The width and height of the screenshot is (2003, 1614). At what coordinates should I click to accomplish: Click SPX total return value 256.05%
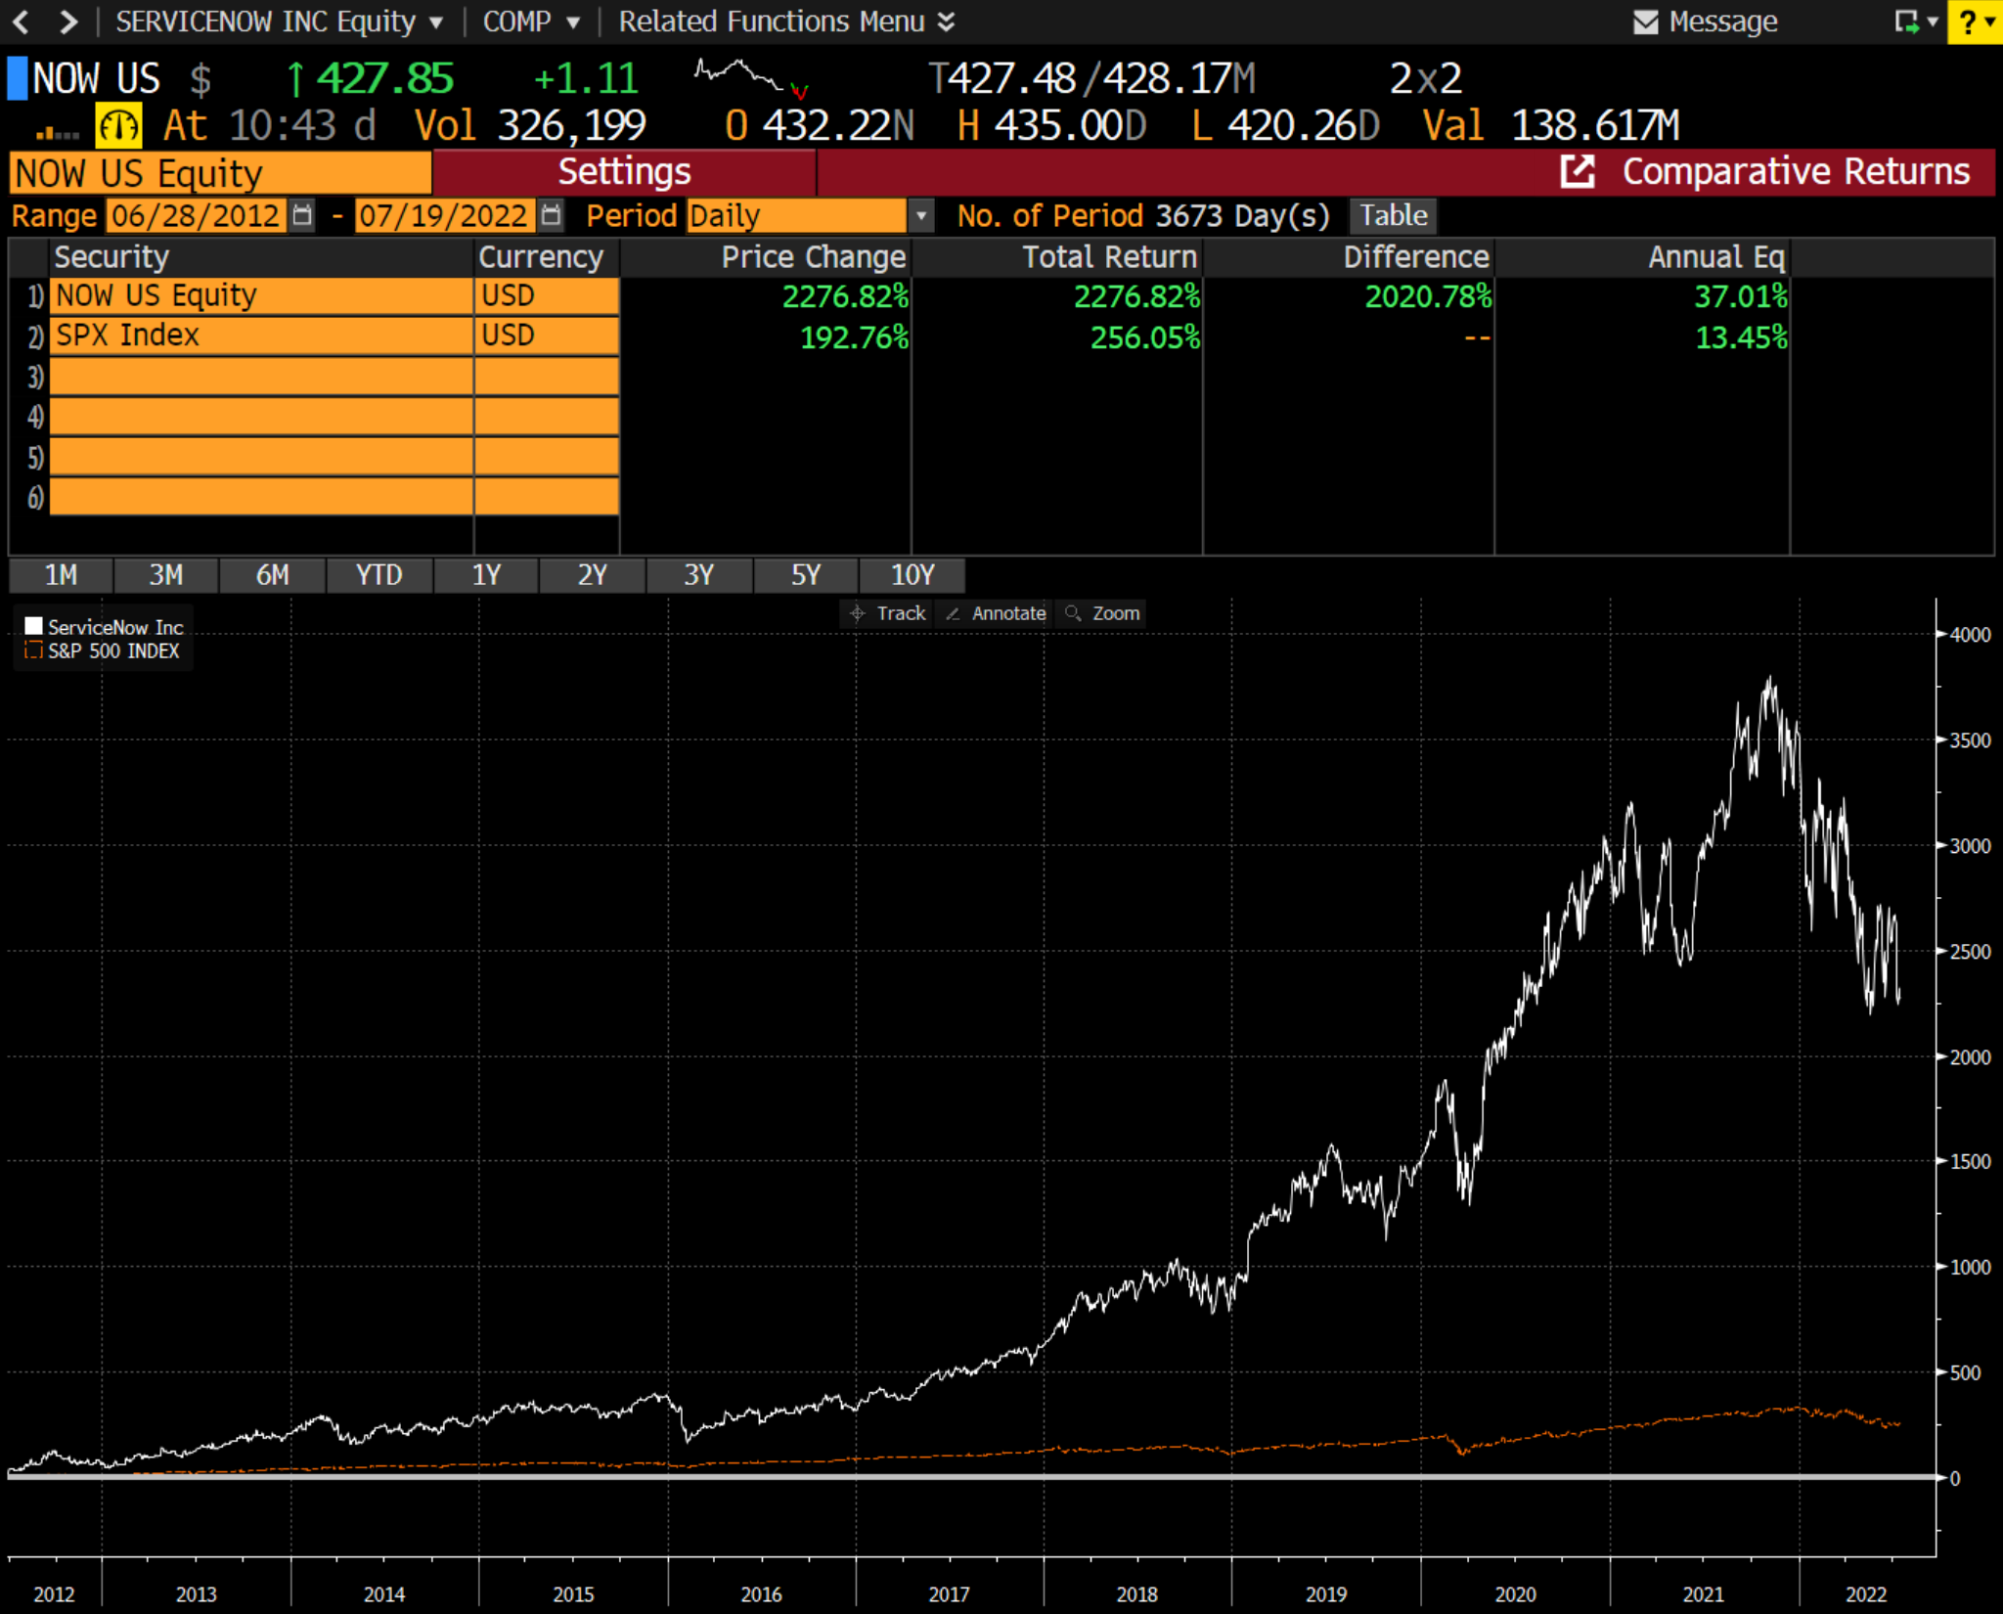coord(1145,337)
